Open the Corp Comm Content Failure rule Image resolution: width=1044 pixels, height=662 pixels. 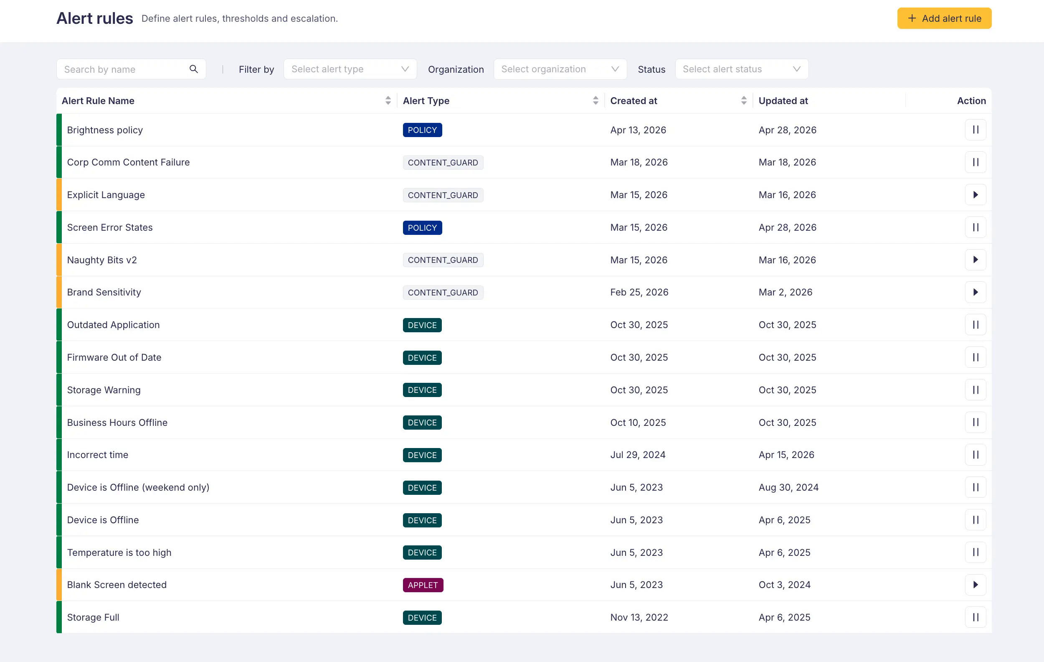tap(128, 162)
